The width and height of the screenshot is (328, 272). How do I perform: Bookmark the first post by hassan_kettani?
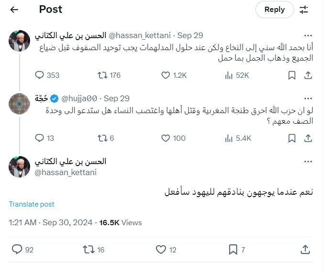(x=292, y=75)
